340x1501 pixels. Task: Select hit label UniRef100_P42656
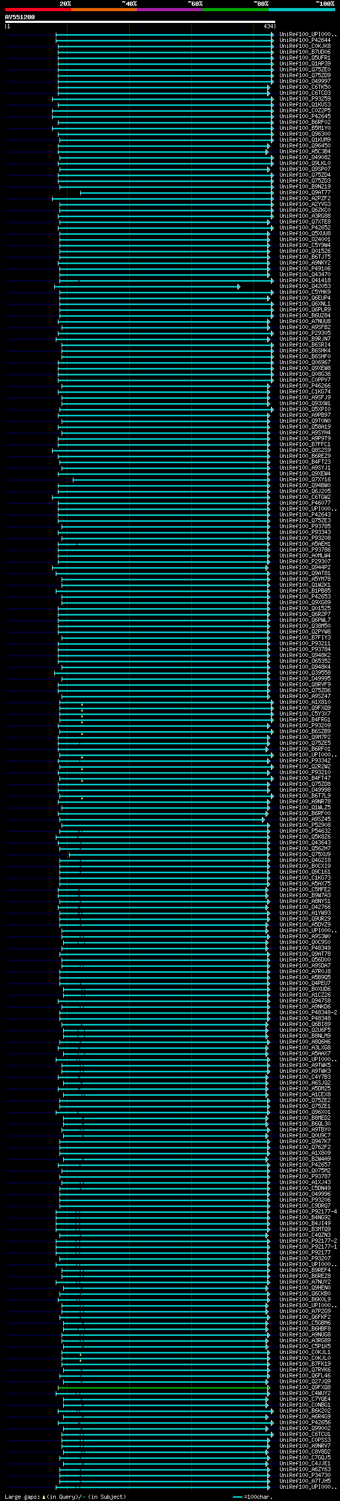point(305,1422)
